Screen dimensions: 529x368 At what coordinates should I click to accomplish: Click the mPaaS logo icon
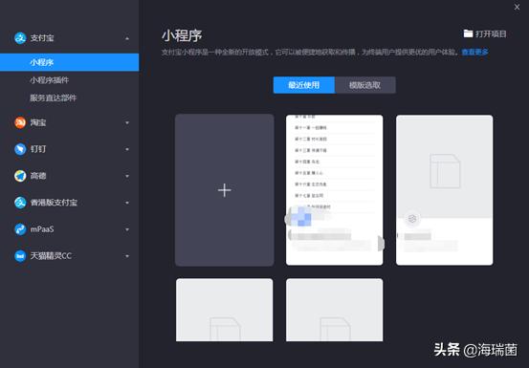click(x=20, y=229)
